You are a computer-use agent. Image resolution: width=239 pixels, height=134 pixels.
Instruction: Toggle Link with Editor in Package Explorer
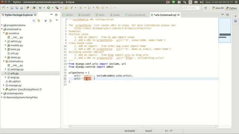[39, 20]
